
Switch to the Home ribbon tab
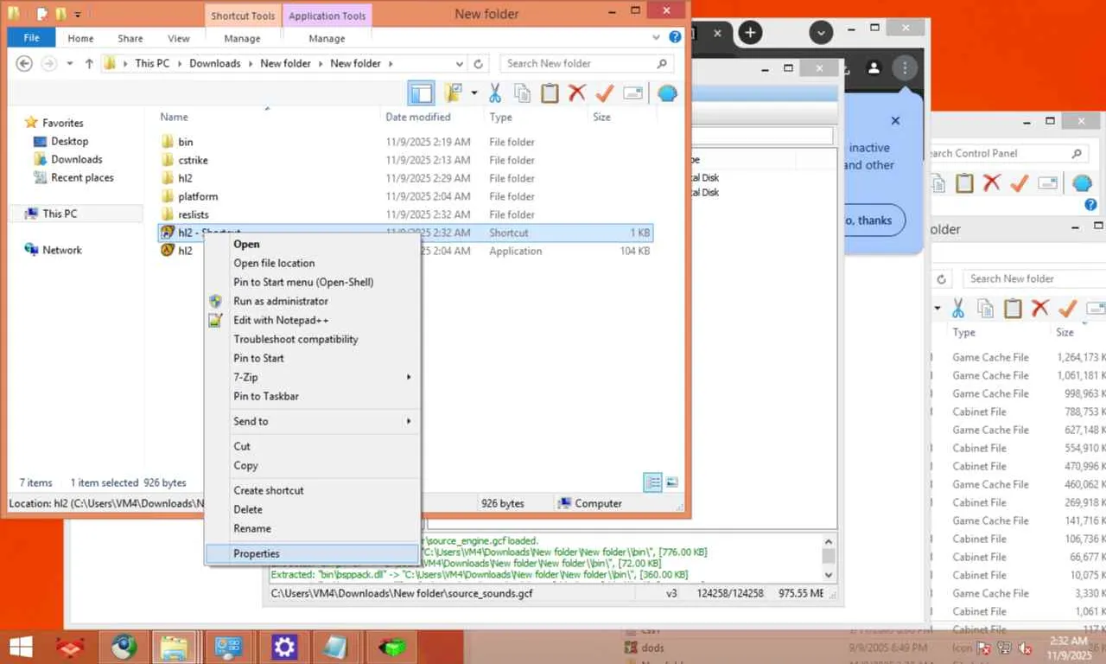click(80, 38)
